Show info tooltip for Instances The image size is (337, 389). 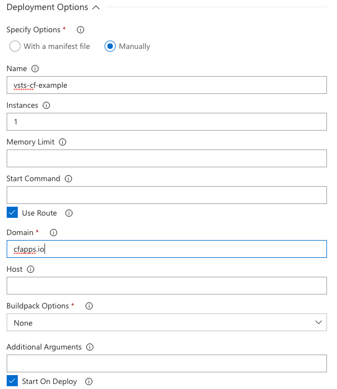tap(46, 105)
